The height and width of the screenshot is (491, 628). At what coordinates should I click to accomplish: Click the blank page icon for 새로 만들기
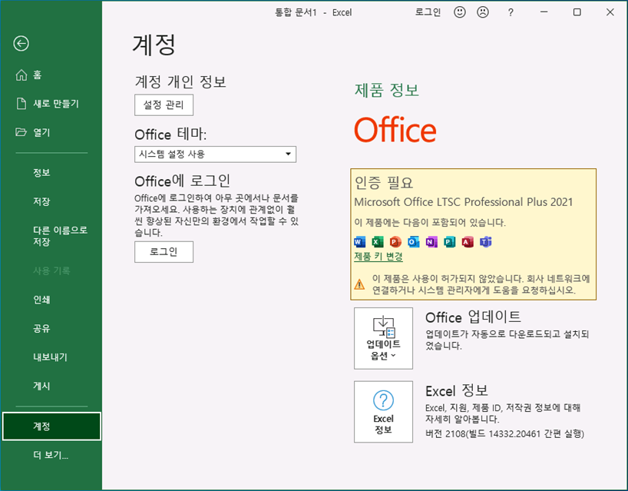pos(21,104)
